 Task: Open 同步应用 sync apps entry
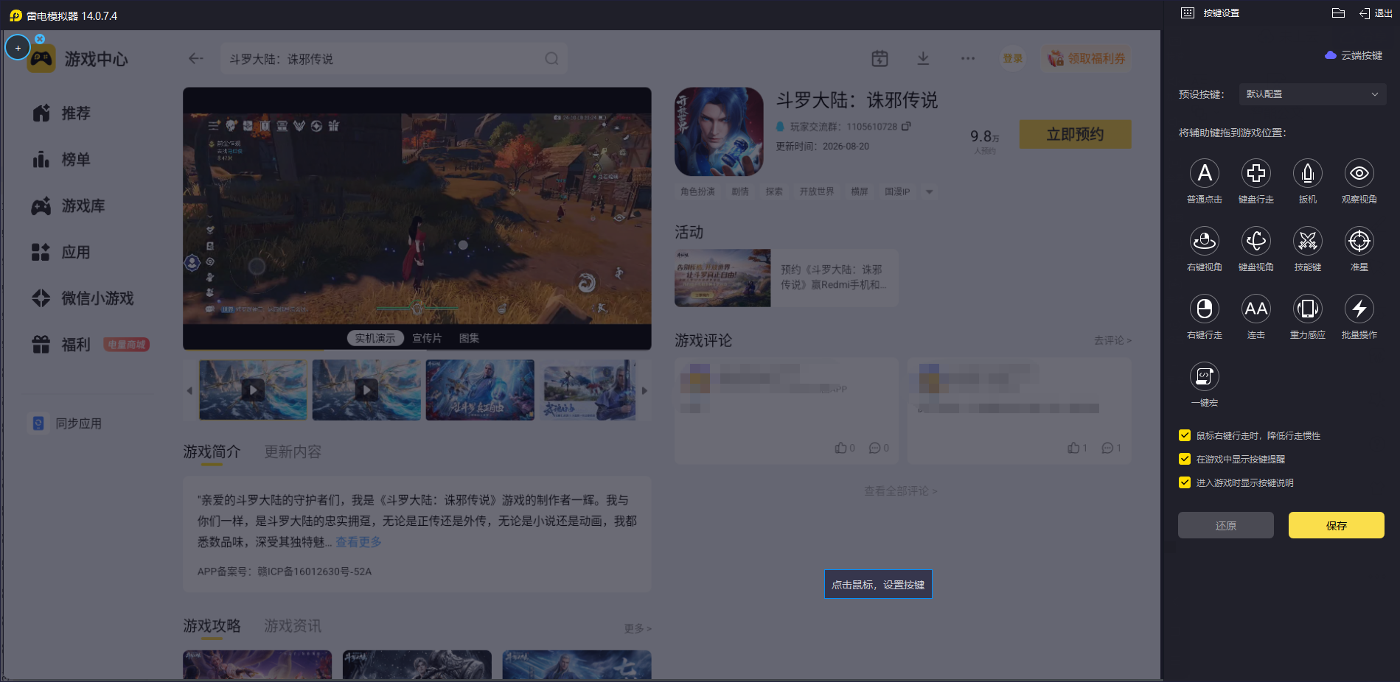point(66,423)
